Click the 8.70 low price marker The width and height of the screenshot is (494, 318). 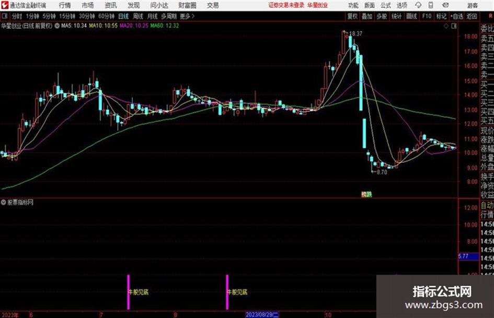382,172
